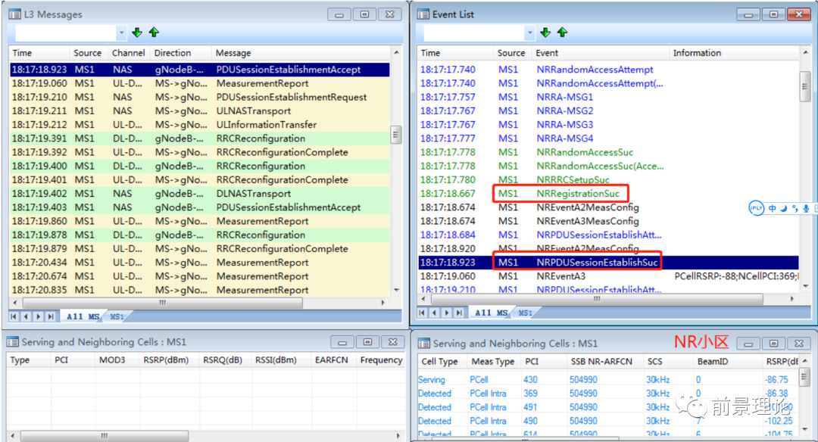Click NR Serving and Neighboring Cells window icon
The height and width of the screenshot is (442, 818).
[424, 344]
